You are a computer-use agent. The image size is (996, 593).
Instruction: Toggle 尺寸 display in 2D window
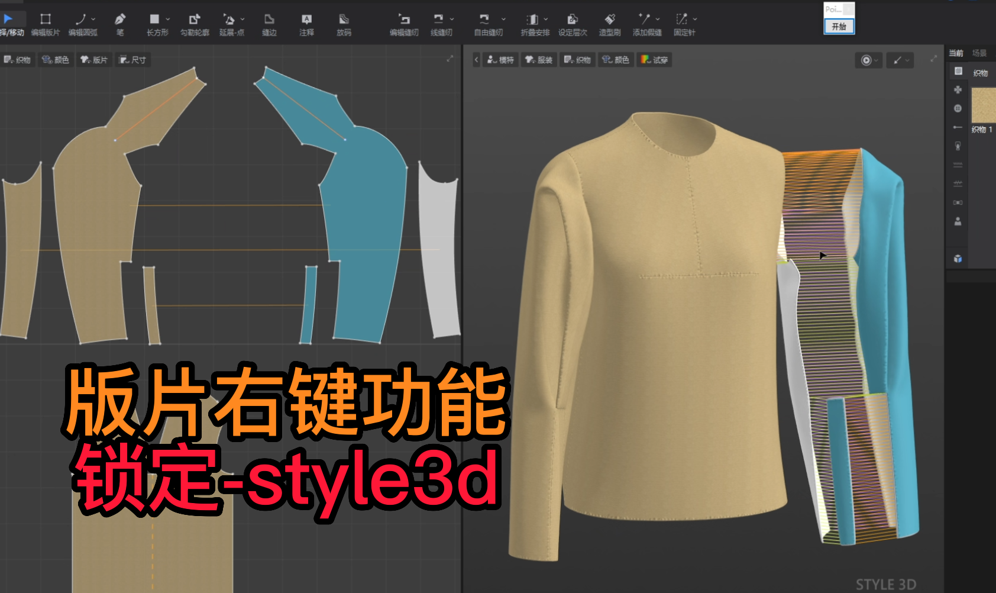132,60
